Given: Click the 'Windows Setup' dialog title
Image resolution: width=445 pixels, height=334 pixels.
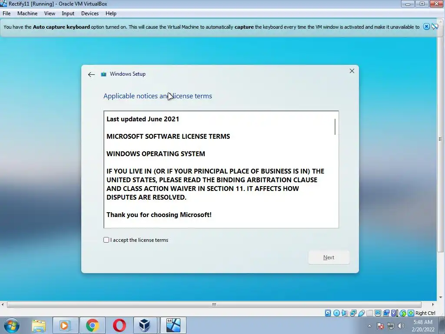Looking at the screenshot, I should [128, 74].
